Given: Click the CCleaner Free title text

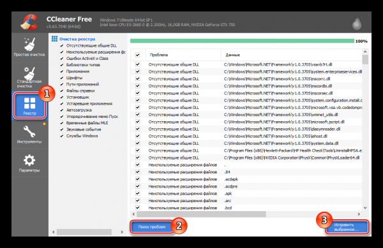Looking at the screenshot, I should 69,19.
